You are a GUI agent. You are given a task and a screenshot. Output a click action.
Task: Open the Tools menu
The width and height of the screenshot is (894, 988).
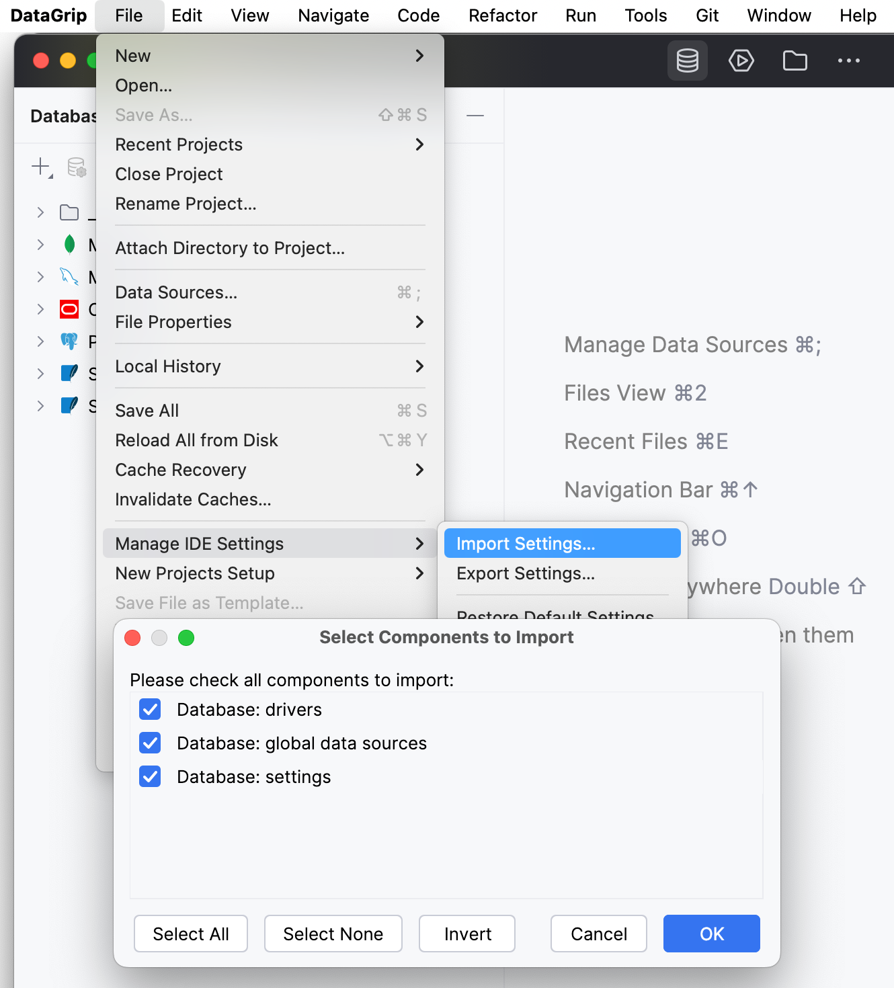point(645,15)
